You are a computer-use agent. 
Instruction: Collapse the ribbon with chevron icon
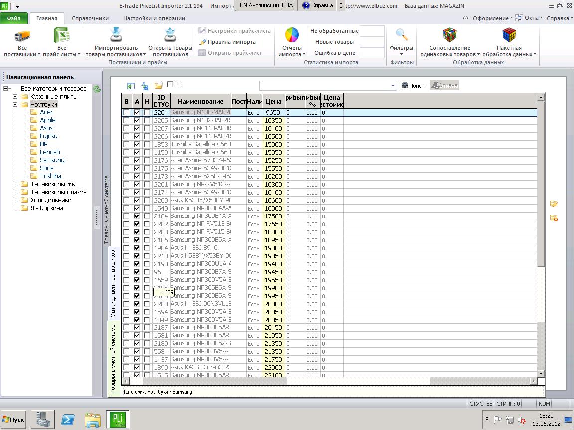pyautogui.click(x=466, y=18)
